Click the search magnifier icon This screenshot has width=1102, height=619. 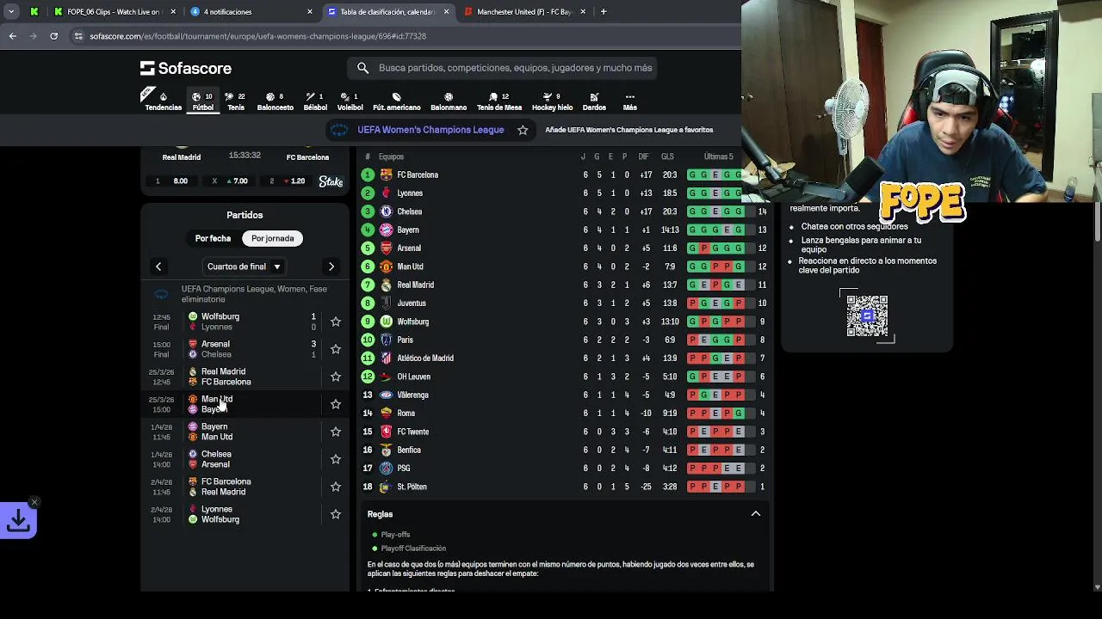362,68
